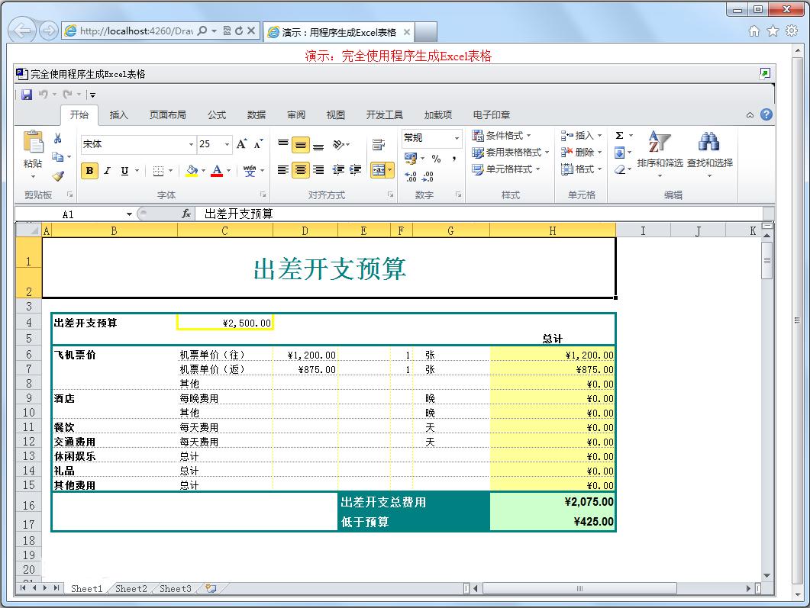Open Find and Select binoculars icon
Screen dimensions: 810x608
pos(709,142)
